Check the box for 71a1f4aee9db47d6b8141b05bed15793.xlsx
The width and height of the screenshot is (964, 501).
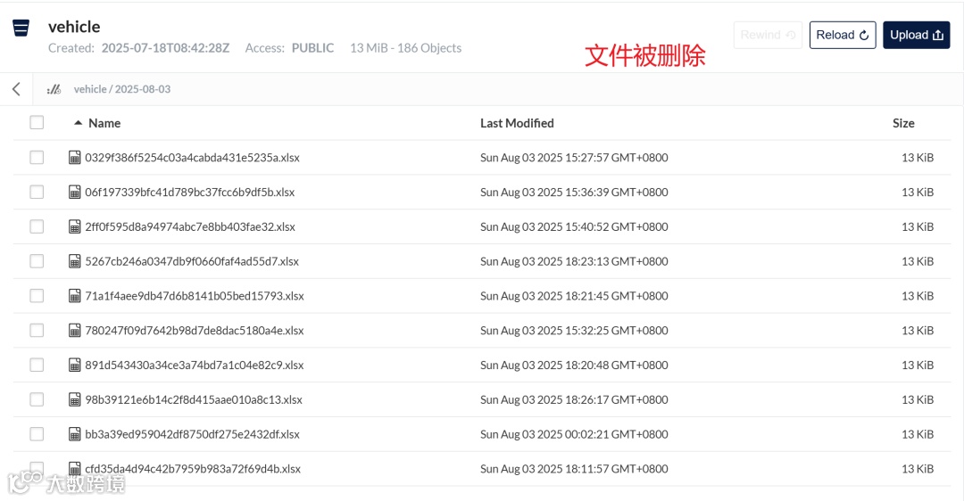coord(37,296)
